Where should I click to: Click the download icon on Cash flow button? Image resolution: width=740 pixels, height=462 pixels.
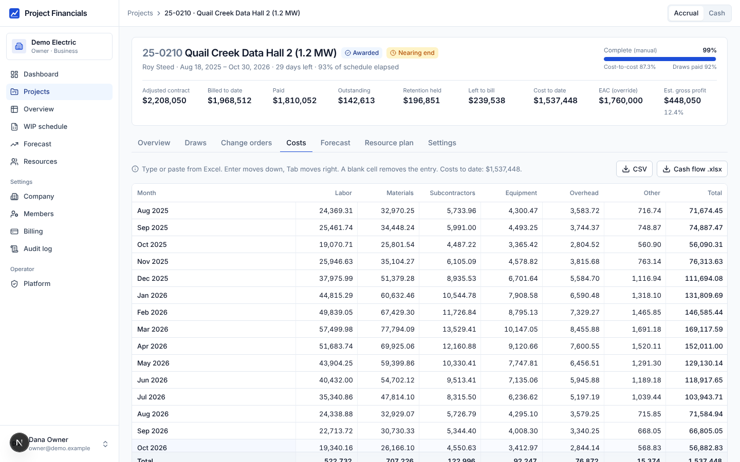coord(667,169)
